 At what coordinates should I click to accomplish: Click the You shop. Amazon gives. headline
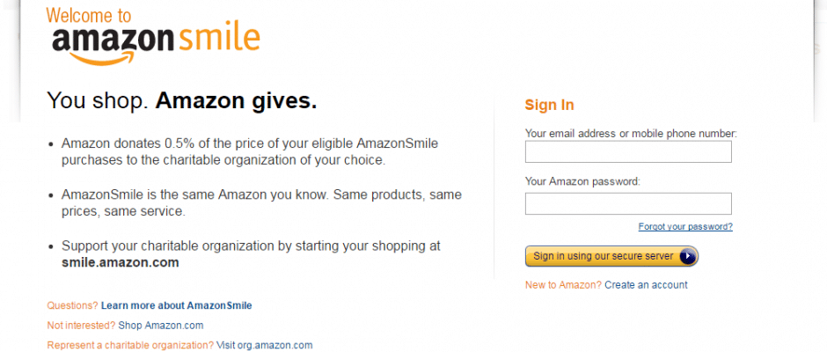[x=182, y=100]
